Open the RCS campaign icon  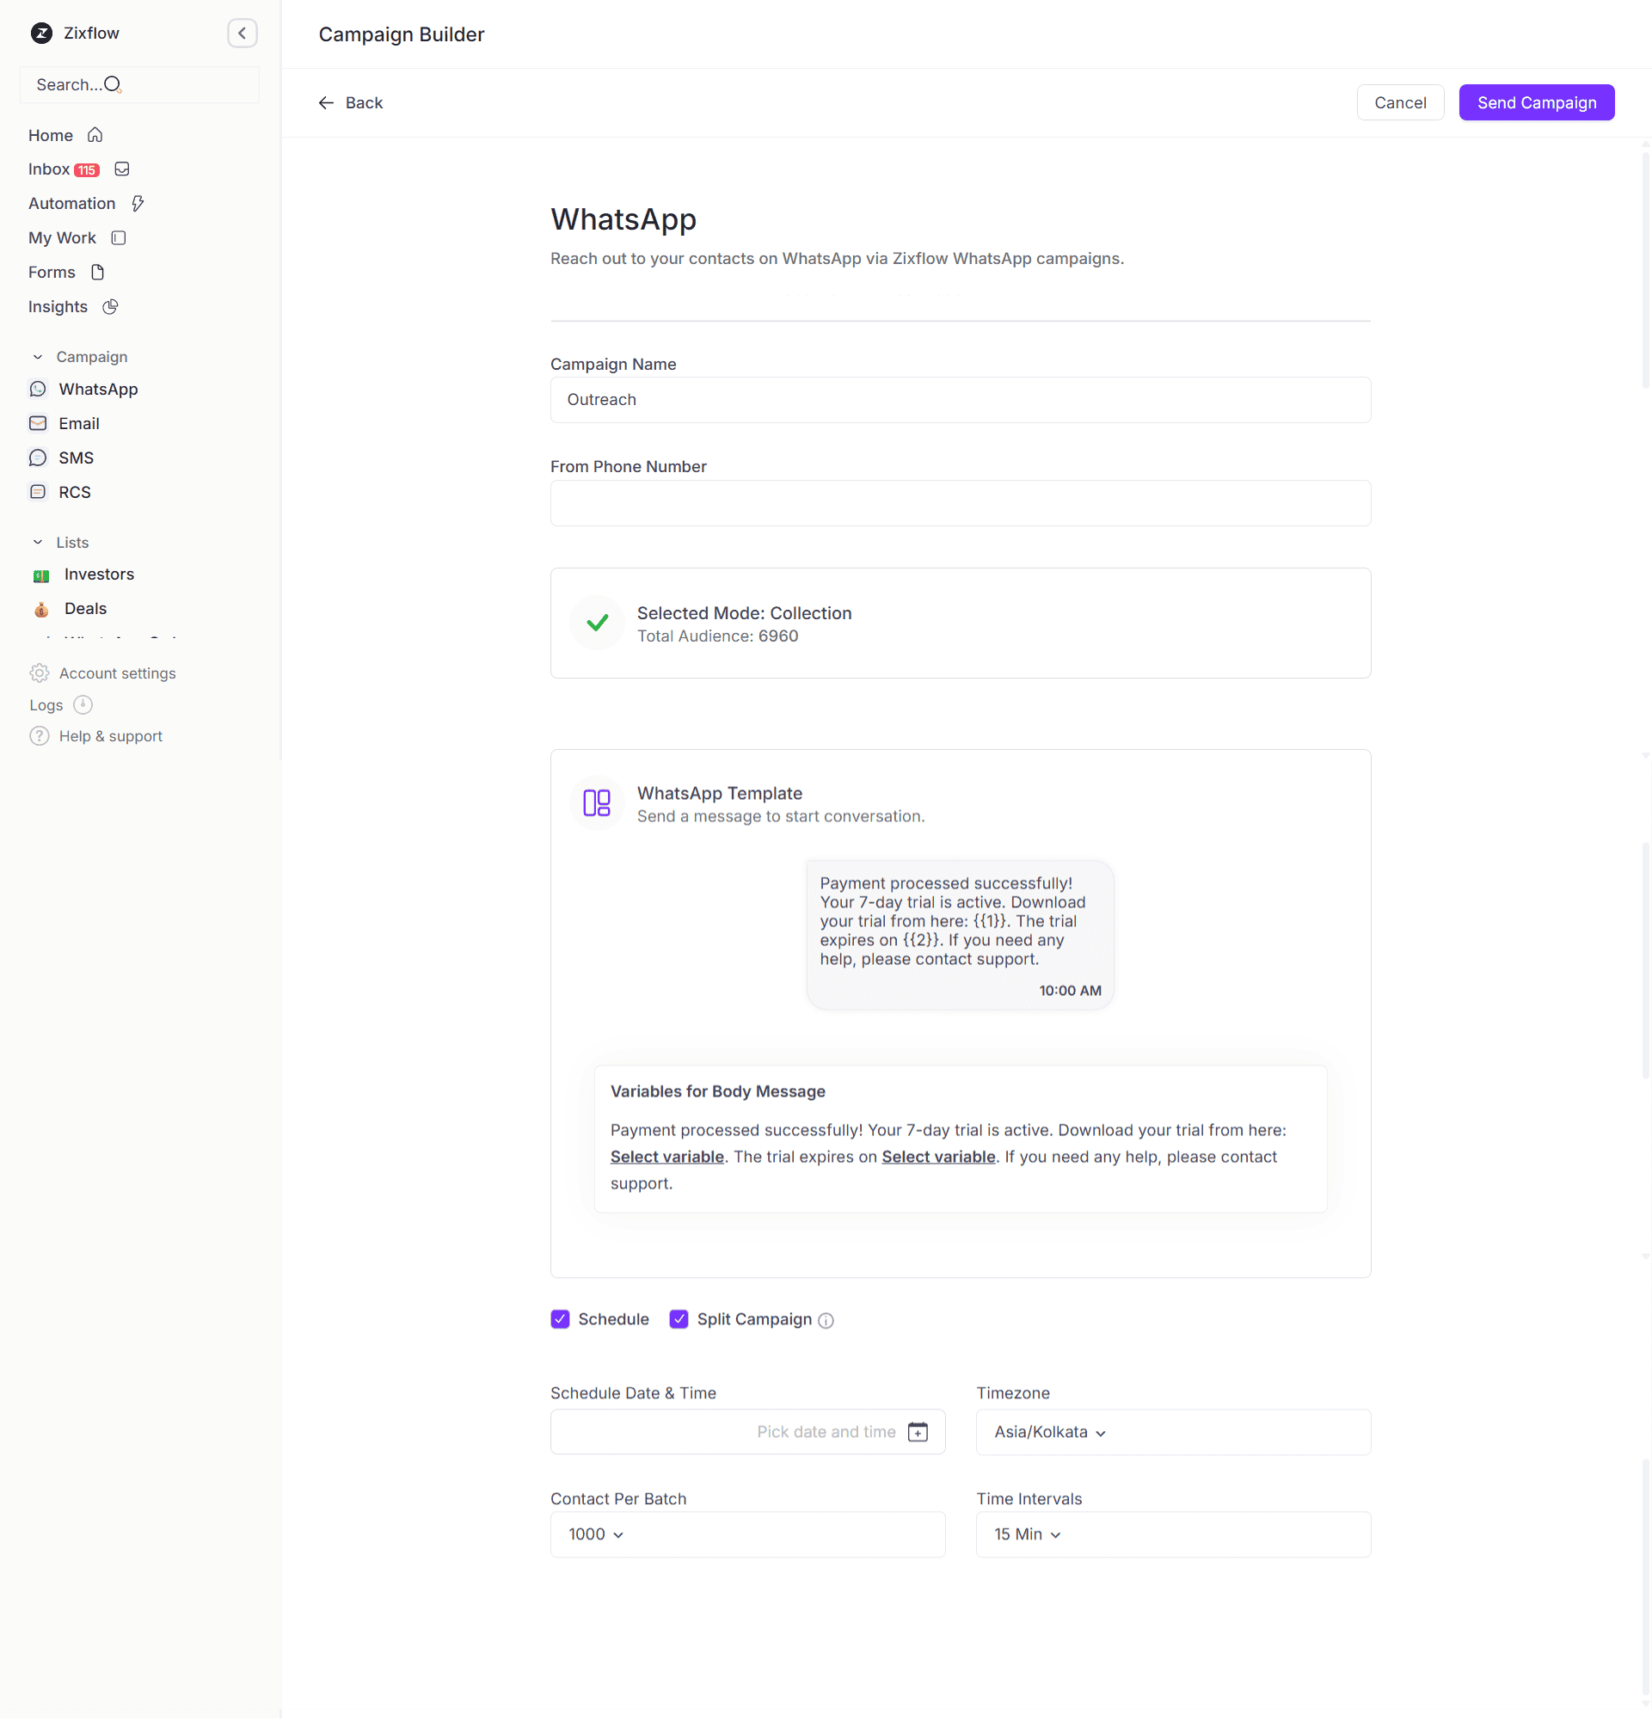coord(38,491)
